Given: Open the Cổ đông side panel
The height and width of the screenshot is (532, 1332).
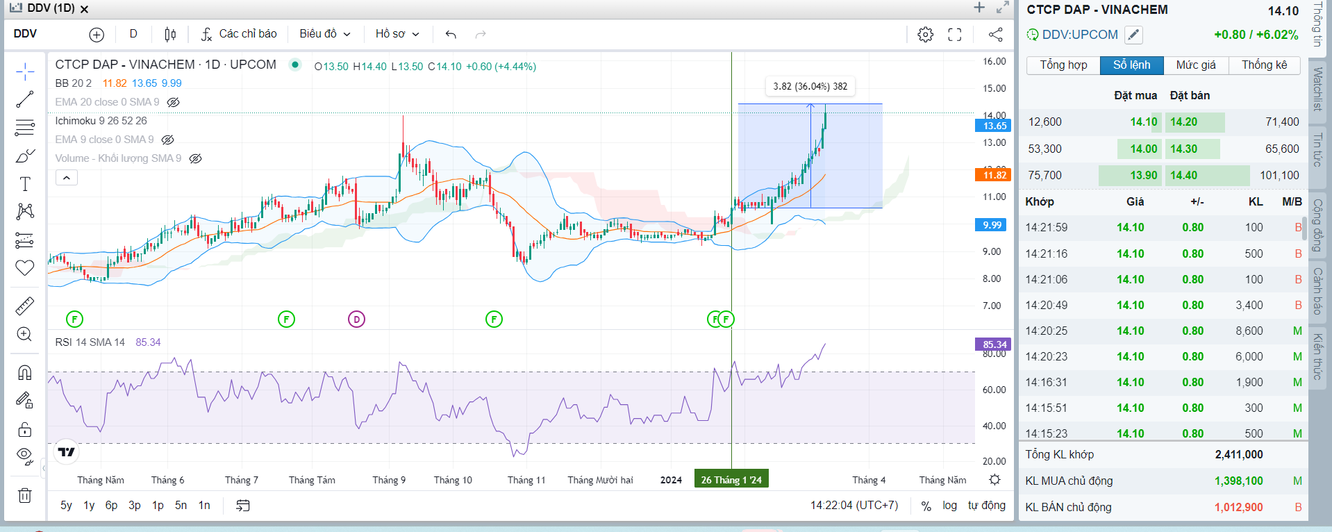Looking at the screenshot, I should pyautogui.click(x=1317, y=226).
